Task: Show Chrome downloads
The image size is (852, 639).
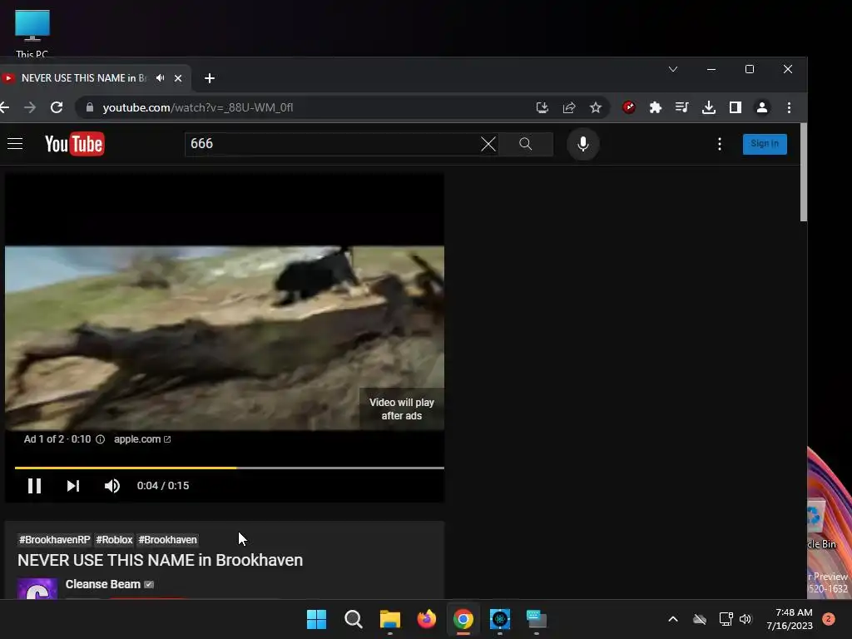Action: click(x=709, y=107)
